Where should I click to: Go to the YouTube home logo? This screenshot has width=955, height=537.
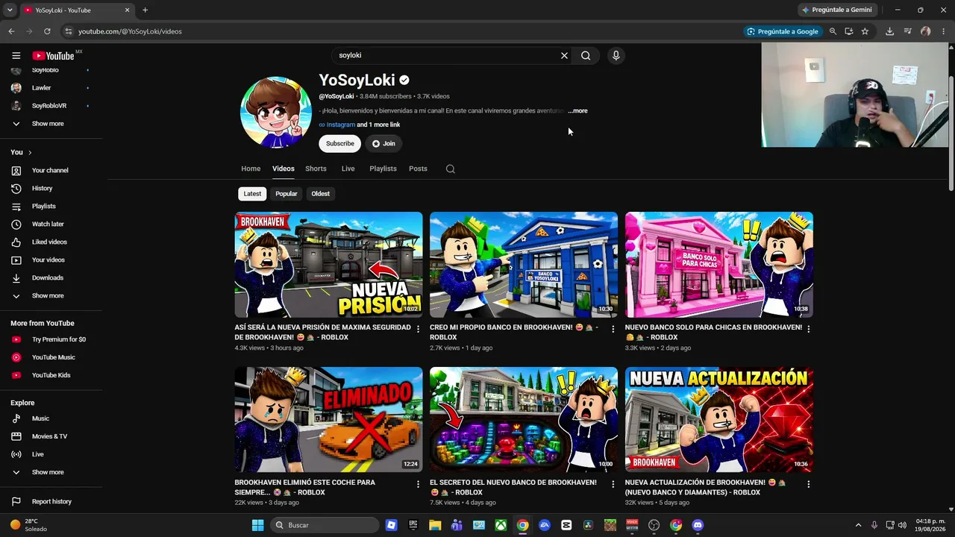(53, 56)
